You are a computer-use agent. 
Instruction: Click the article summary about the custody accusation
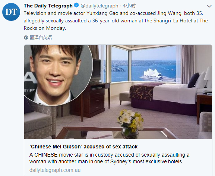[109, 158]
